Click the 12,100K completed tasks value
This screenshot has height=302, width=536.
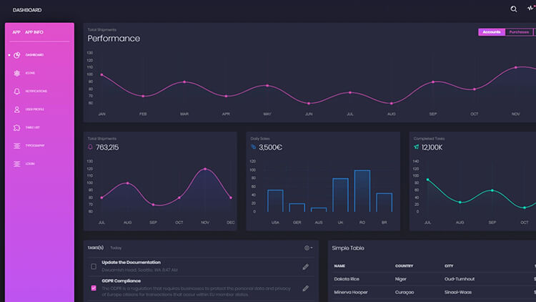pyautogui.click(x=432, y=147)
